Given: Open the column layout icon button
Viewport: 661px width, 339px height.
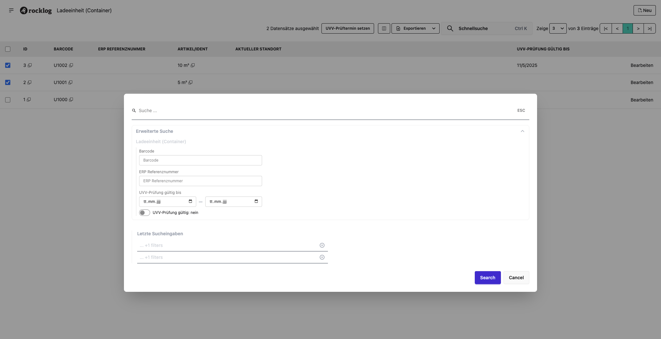Looking at the screenshot, I should pyautogui.click(x=384, y=28).
